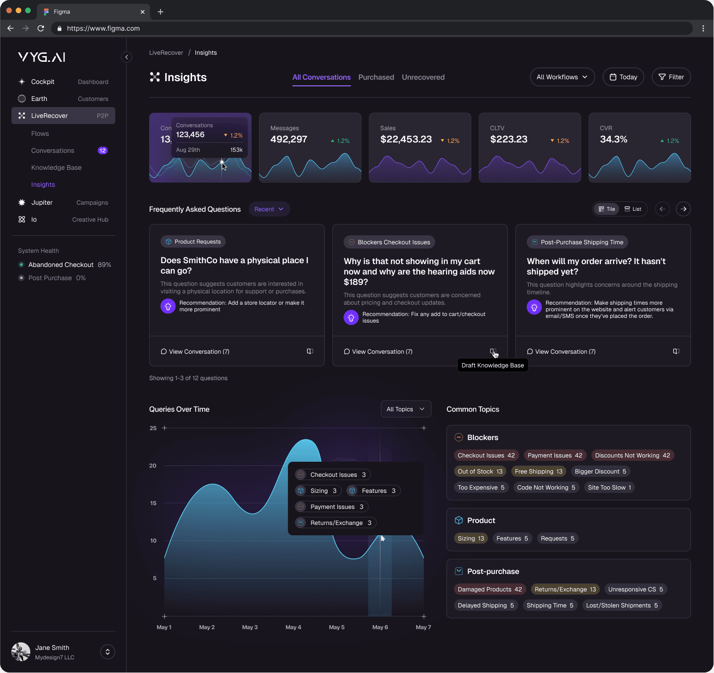Click the LiveRecover breadcrumb link
Viewport: 714px width, 673px height.
pyautogui.click(x=166, y=52)
